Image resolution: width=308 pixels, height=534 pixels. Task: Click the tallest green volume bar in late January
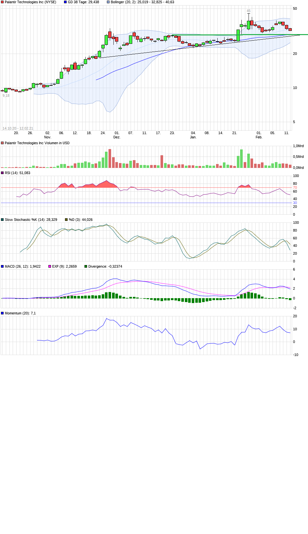241,159
